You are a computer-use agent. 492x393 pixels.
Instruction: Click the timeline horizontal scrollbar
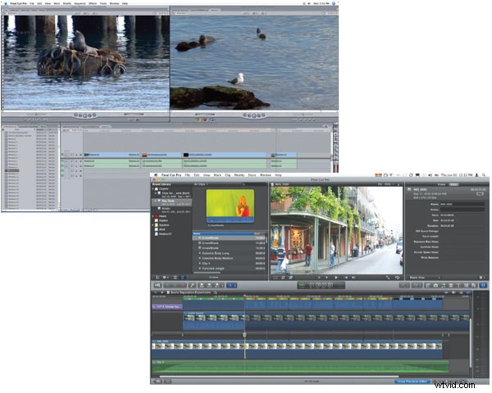[x=280, y=377]
